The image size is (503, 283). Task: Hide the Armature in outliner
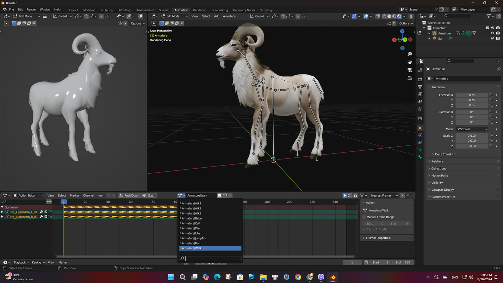point(492,33)
